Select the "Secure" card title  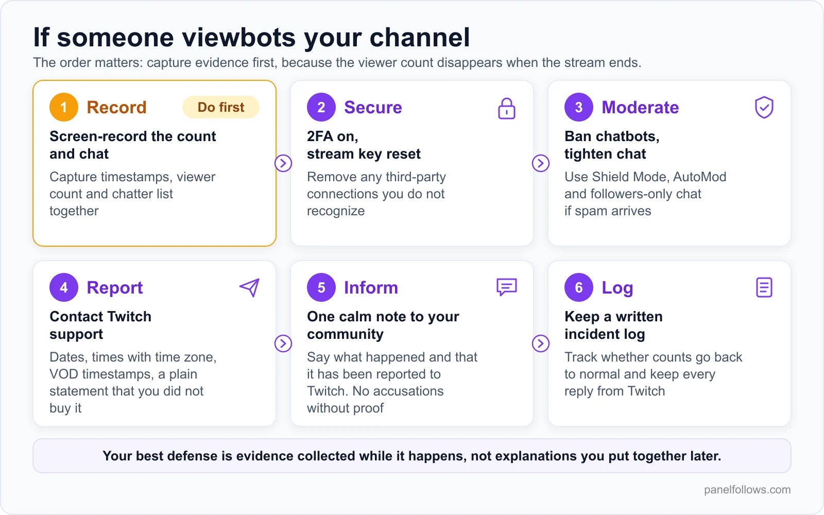coord(373,107)
